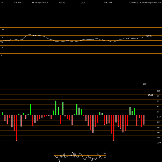Click the MR axis label -60

pos(158,133)
